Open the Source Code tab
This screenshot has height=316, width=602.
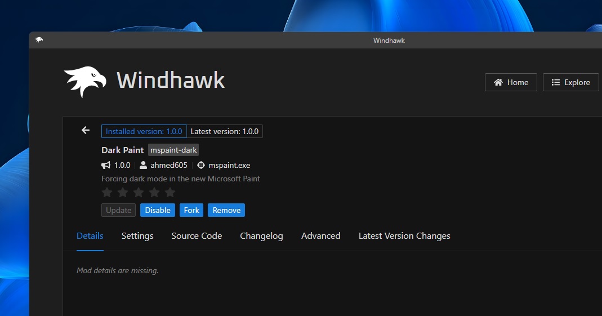click(x=197, y=236)
